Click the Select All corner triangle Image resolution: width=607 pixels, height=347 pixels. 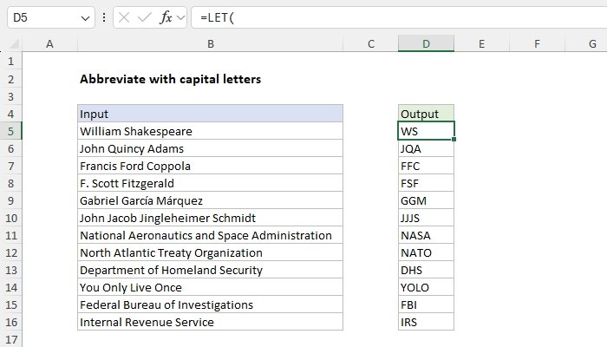(x=14, y=44)
